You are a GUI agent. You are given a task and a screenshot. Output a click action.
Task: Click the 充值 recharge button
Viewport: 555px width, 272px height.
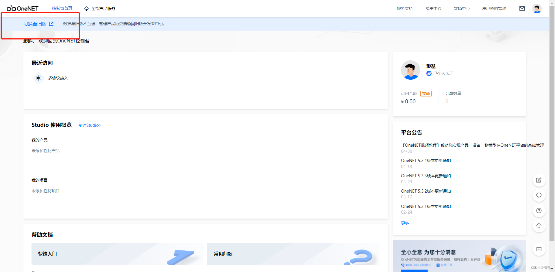pos(426,94)
